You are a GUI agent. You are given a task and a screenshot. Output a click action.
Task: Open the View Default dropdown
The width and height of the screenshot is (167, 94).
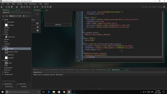(x=15, y=16)
